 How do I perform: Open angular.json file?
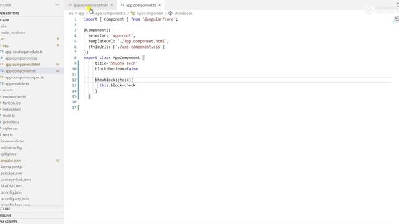coord(11,161)
